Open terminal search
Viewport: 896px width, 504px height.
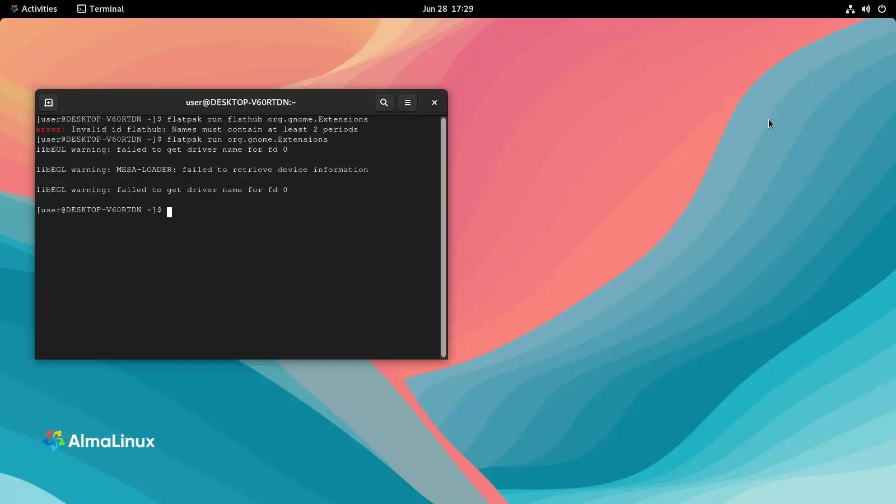click(384, 102)
